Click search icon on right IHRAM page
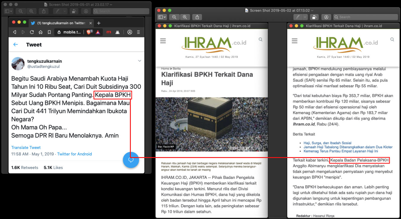Viewport: 401px width, 219px height. [392, 39]
